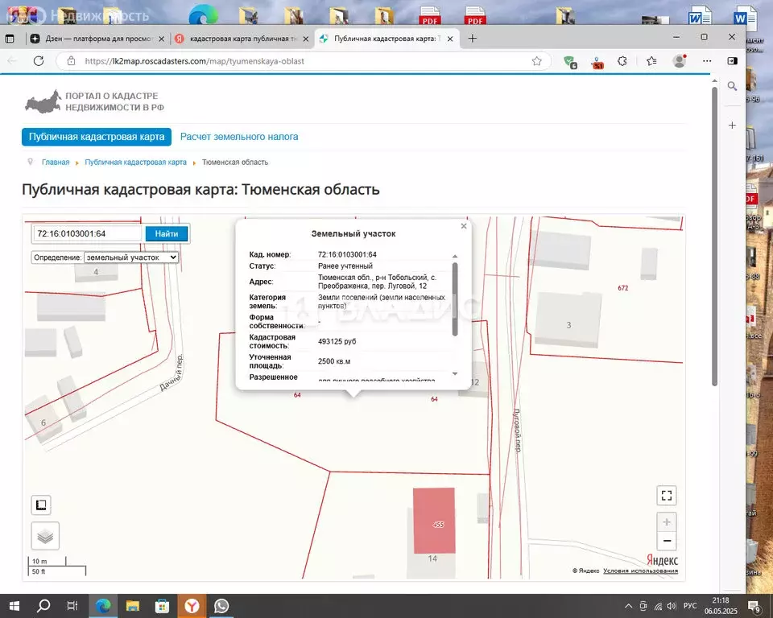Viewport: 773px width, 618px height.
Task: Open the taskbar clock and calendar
Action: pos(721,606)
